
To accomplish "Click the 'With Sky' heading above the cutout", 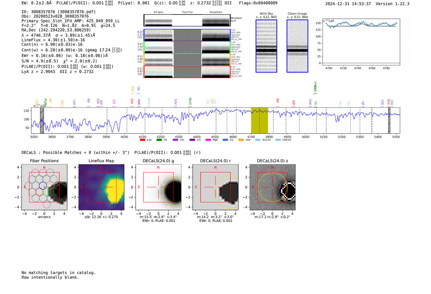I will point(266,14).
